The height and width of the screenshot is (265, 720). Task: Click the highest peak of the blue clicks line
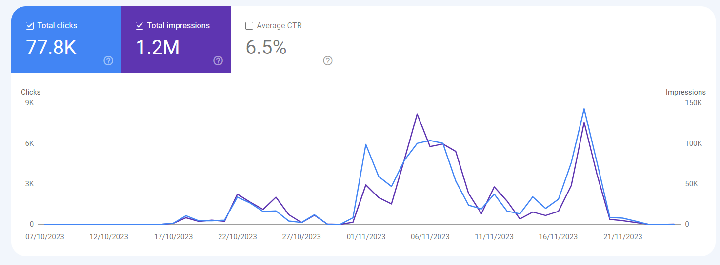click(584, 109)
